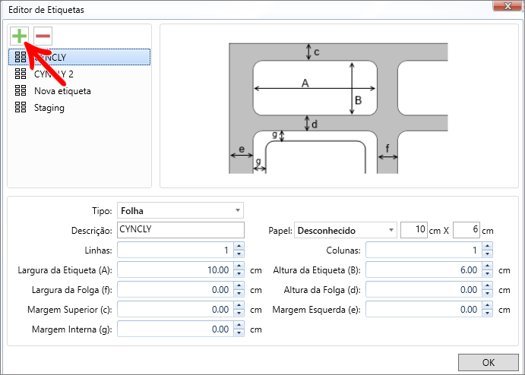Click the paper width field showing 10

[x=413, y=230]
